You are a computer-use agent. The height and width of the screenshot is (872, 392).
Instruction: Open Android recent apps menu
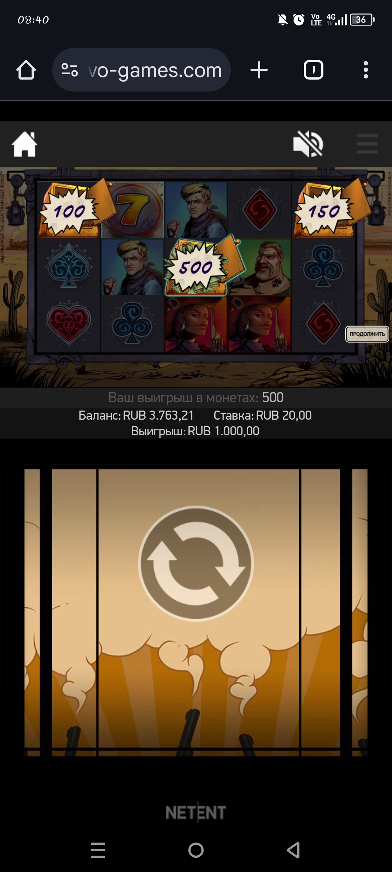(98, 850)
